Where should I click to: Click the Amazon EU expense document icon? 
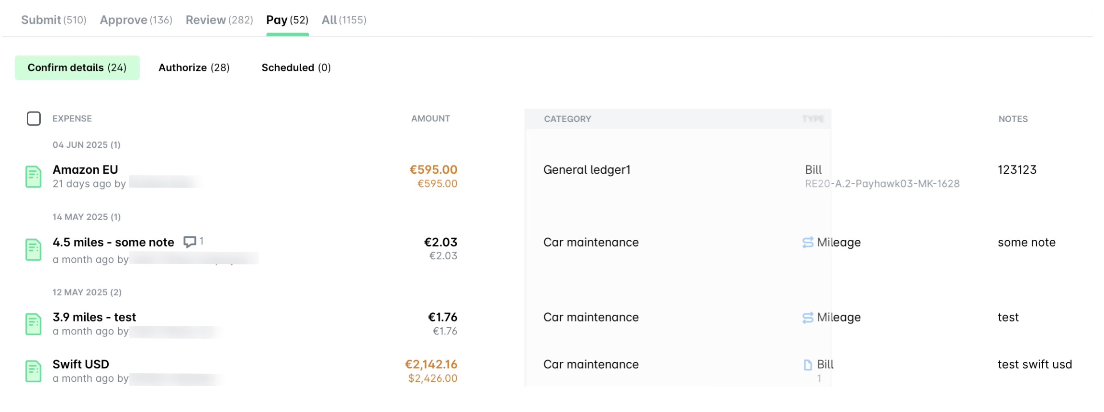(33, 177)
